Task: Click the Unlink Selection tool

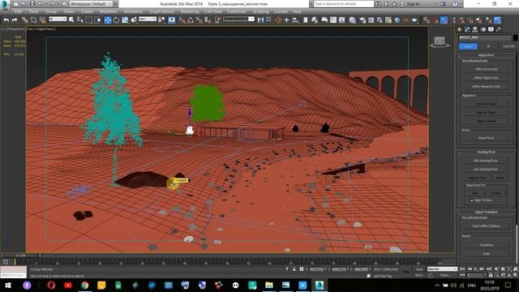Action: pyautogui.click(x=33, y=20)
